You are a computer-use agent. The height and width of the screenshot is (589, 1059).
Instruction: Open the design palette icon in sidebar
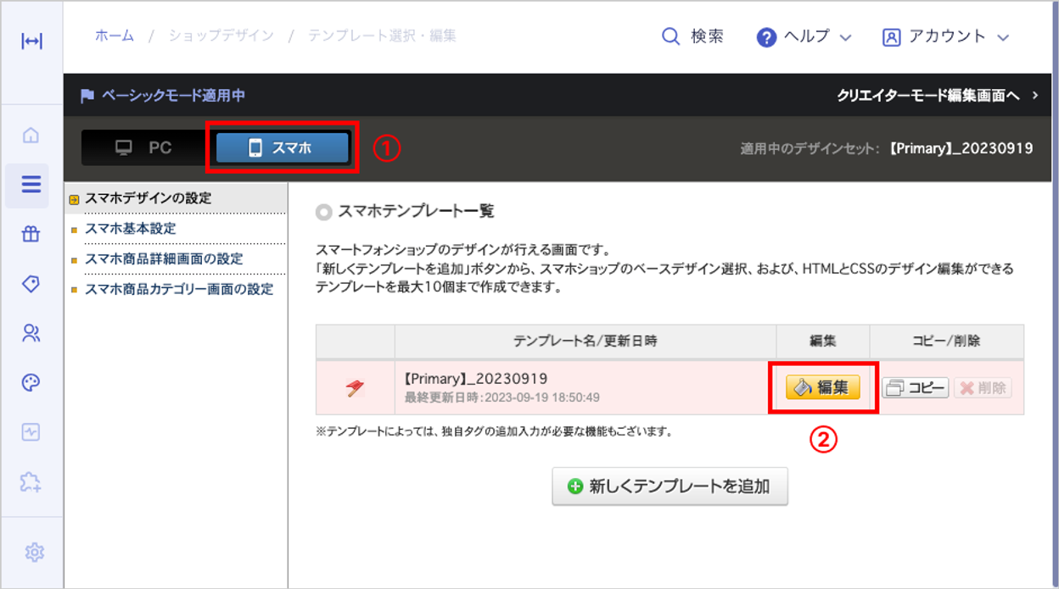31,383
